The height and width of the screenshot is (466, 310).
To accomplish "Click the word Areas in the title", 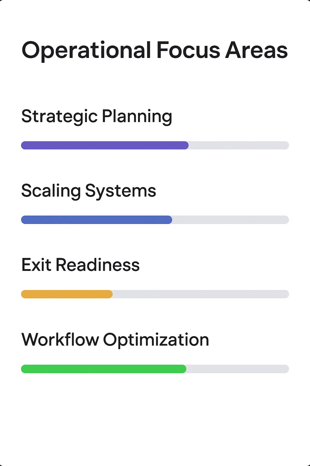I will click(256, 50).
